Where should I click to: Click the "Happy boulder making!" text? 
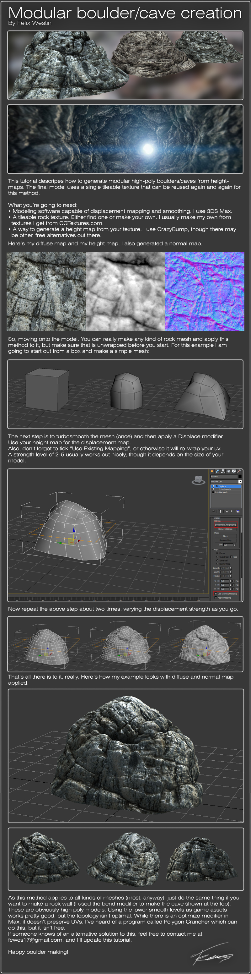tap(38, 952)
